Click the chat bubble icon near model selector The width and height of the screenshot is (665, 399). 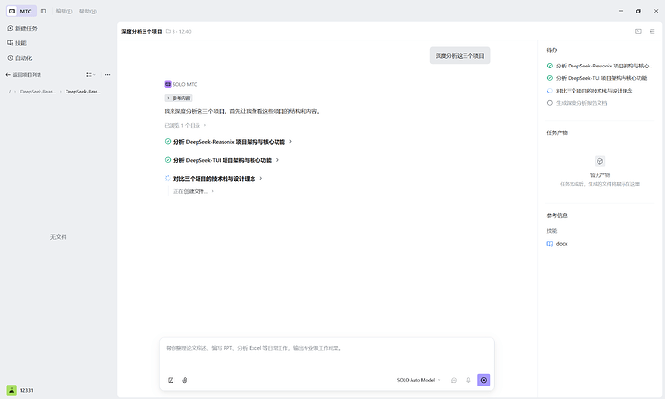[454, 380]
